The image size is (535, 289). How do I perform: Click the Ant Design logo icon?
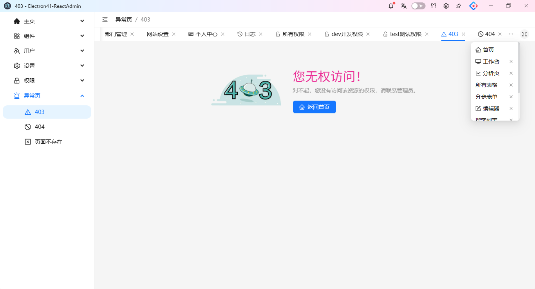[x=474, y=6]
